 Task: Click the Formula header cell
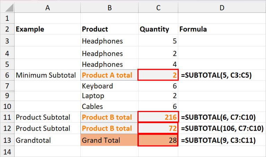[222, 29]
